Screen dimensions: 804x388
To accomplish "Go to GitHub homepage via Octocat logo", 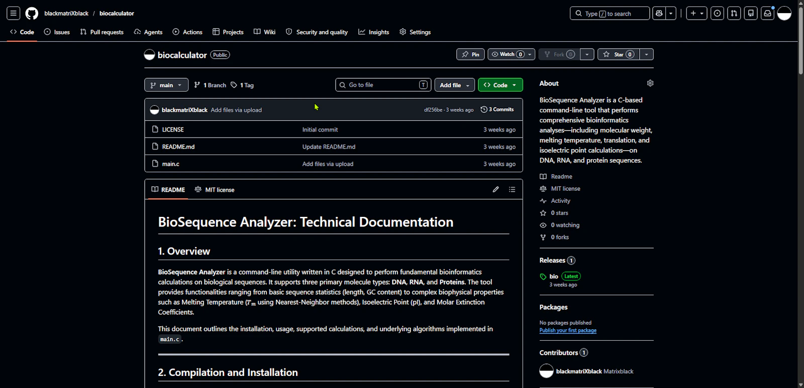I will (x=32, y=14).
